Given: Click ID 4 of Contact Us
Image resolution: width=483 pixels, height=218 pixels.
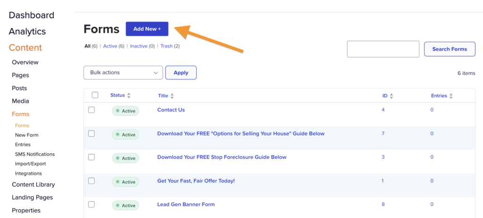Looking at the screenshot, I should point(383,109).
